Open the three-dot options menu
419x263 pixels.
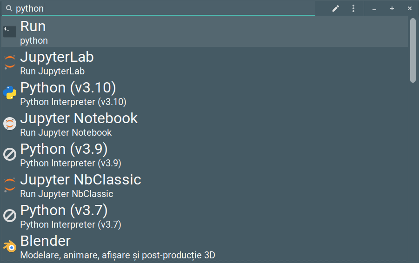tap(353, 8)
